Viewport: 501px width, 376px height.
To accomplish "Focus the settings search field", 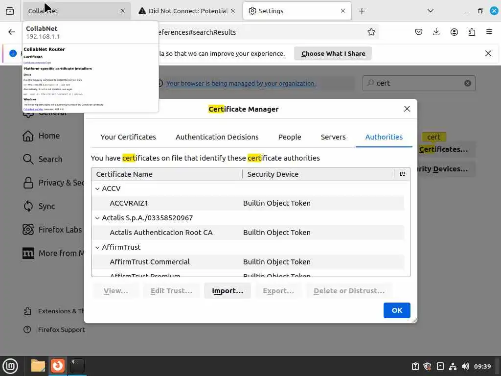I will (419, 83).
